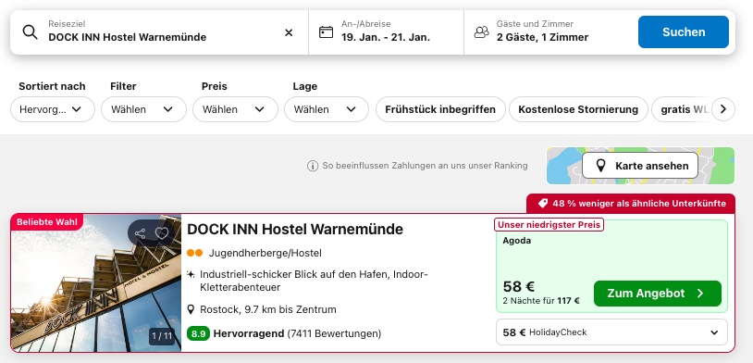Viewport: 753px width, 363px height.
Task: Open the Preis Wählen dropdown
Action: 235,109
